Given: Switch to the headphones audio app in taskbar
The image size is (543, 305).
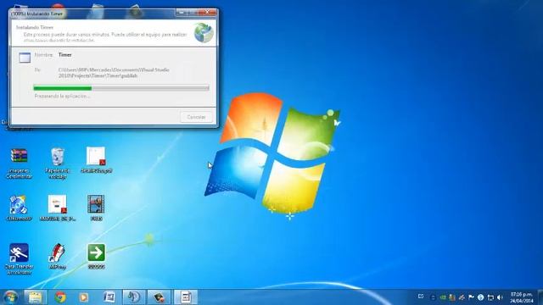Looking at the screenshot, I should (x=134, y=297).
